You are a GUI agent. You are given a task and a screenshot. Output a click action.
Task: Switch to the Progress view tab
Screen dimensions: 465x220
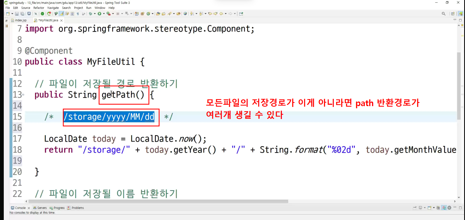(57, 208)
